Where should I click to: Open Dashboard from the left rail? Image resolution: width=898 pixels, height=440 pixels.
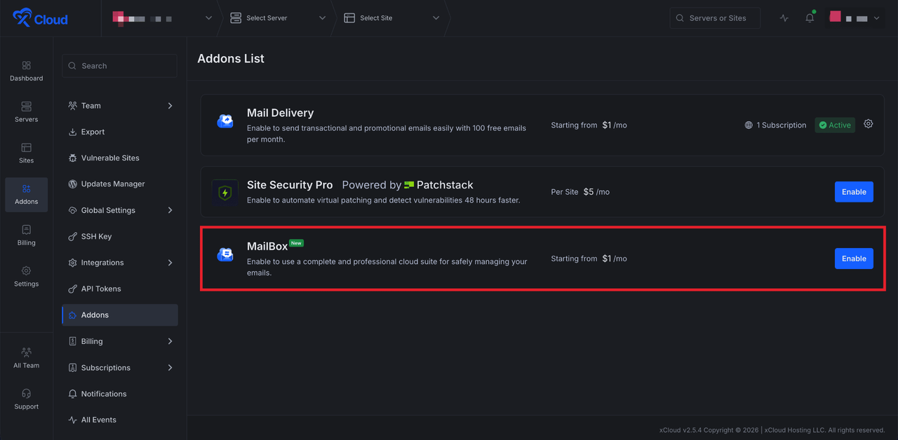click(x=26, y=71)
